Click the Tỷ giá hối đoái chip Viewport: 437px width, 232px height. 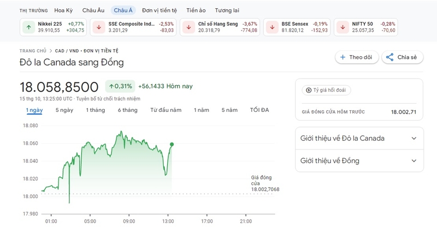[x=326, y=90]
